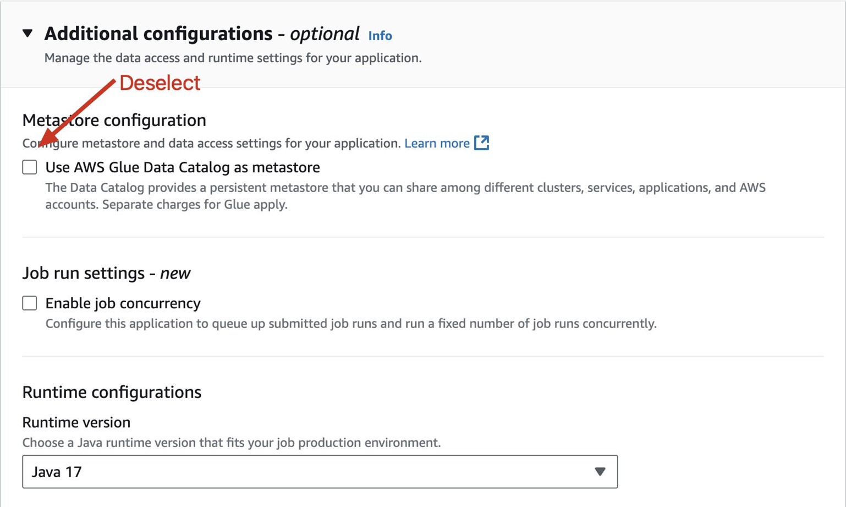The height and width of the screenshot is (507, 846).
Task: Click the external link icon after Learn more
Action: click(x=482, y=143)
